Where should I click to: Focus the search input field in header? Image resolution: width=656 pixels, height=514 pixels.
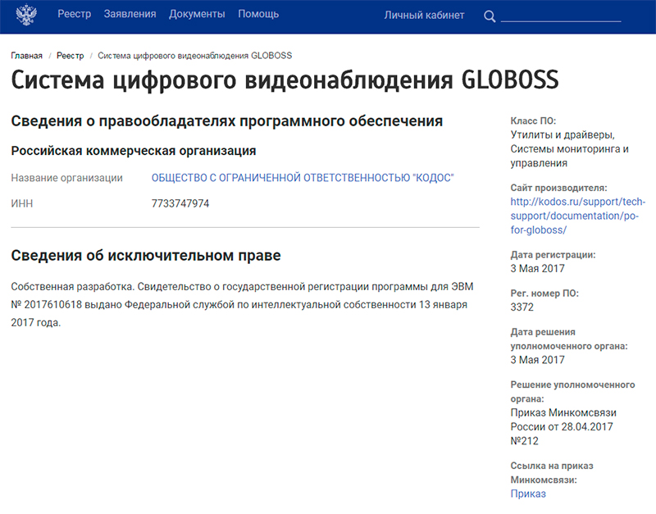pyautogui.click(x=561, y=16)
